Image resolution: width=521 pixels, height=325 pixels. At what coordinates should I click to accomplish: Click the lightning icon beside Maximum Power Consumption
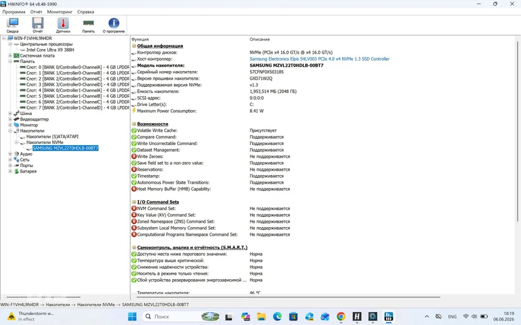(134, 110)
